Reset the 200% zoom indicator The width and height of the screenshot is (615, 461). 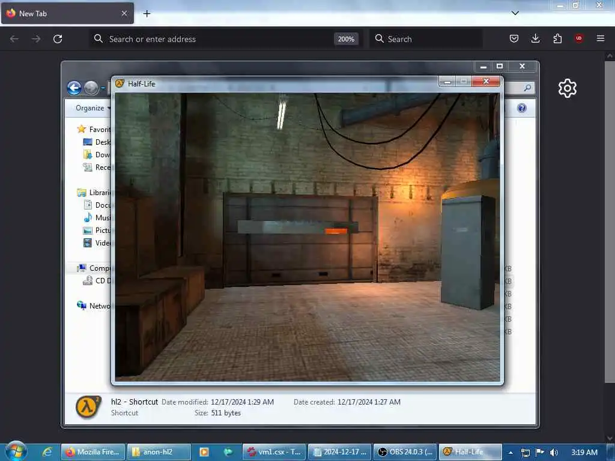pos(346,39)
